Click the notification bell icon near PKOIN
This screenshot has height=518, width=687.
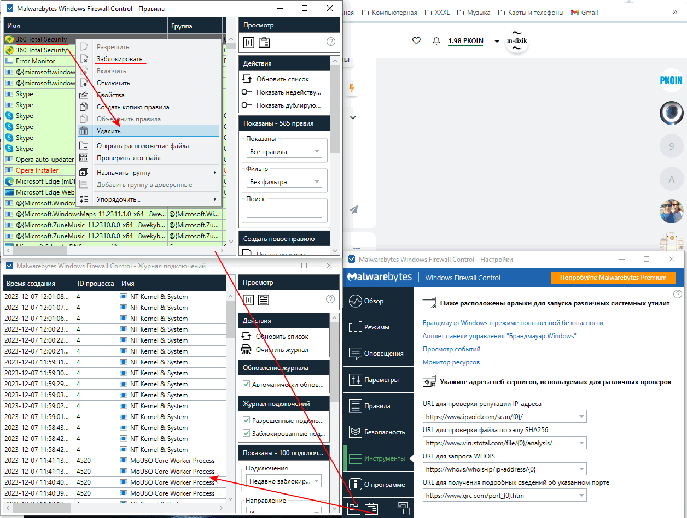[436, 41]
